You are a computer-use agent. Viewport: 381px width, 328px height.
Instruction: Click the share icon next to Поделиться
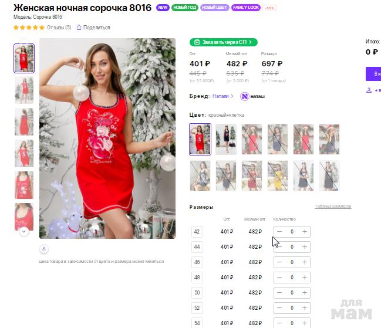pos(79,28)
